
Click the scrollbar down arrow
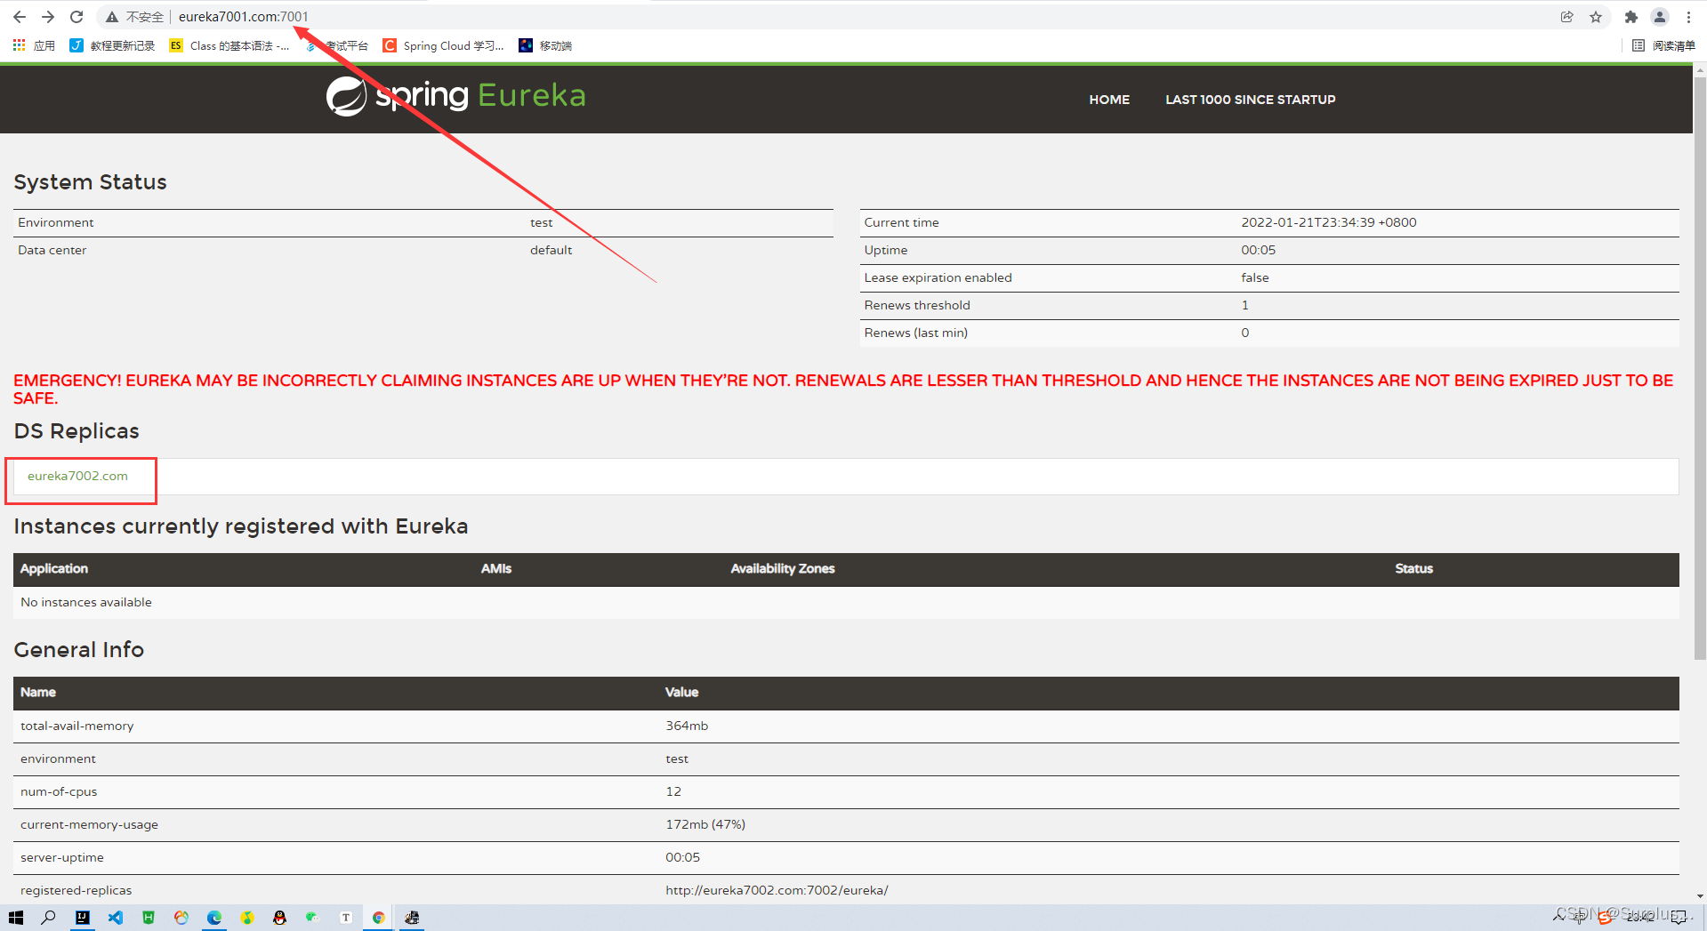(x=1700, y=896)
